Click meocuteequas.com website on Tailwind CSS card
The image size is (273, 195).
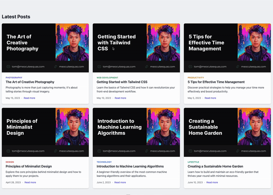[162, 67]
